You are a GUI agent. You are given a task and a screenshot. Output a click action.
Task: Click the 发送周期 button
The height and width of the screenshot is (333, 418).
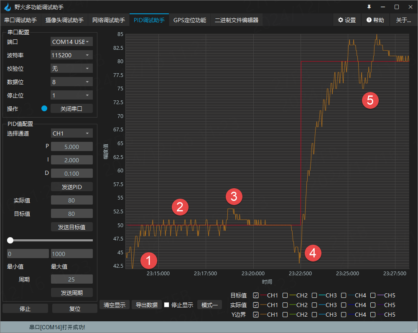pyautogui.click(x=72, y=293)
